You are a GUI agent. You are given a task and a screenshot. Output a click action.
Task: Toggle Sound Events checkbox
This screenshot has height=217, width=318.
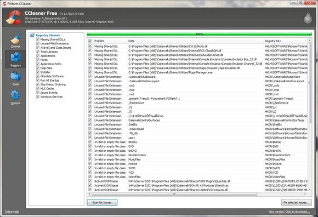(x=37, y=93)
